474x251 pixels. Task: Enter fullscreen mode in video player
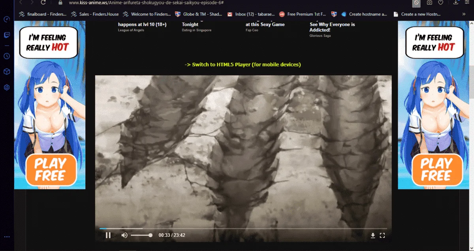382,236
